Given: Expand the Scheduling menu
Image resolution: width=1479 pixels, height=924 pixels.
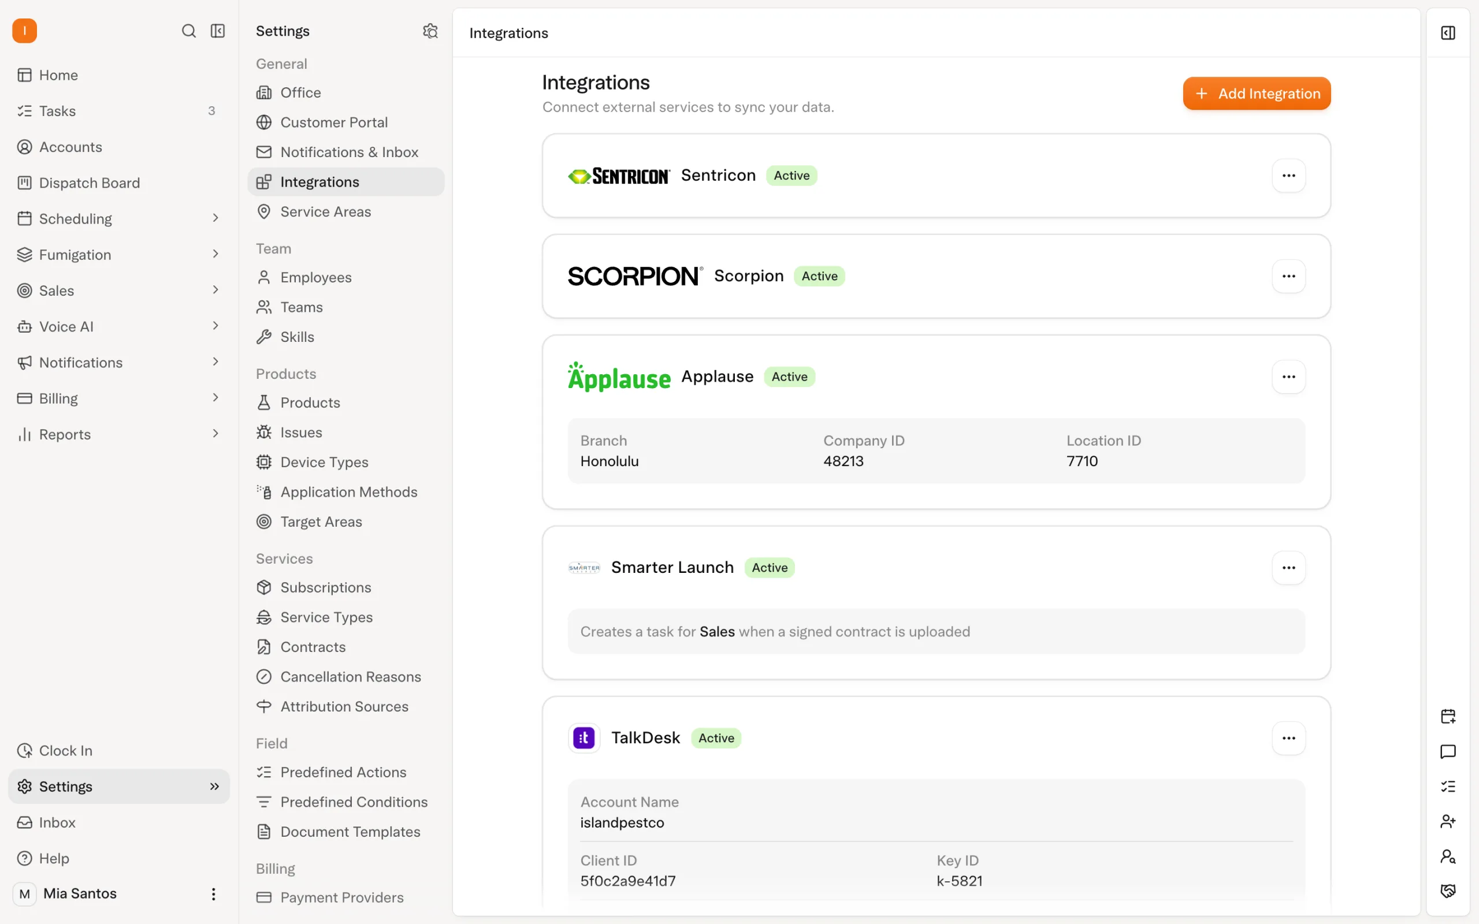Looking at the screenshot, I should pos(119,219).
